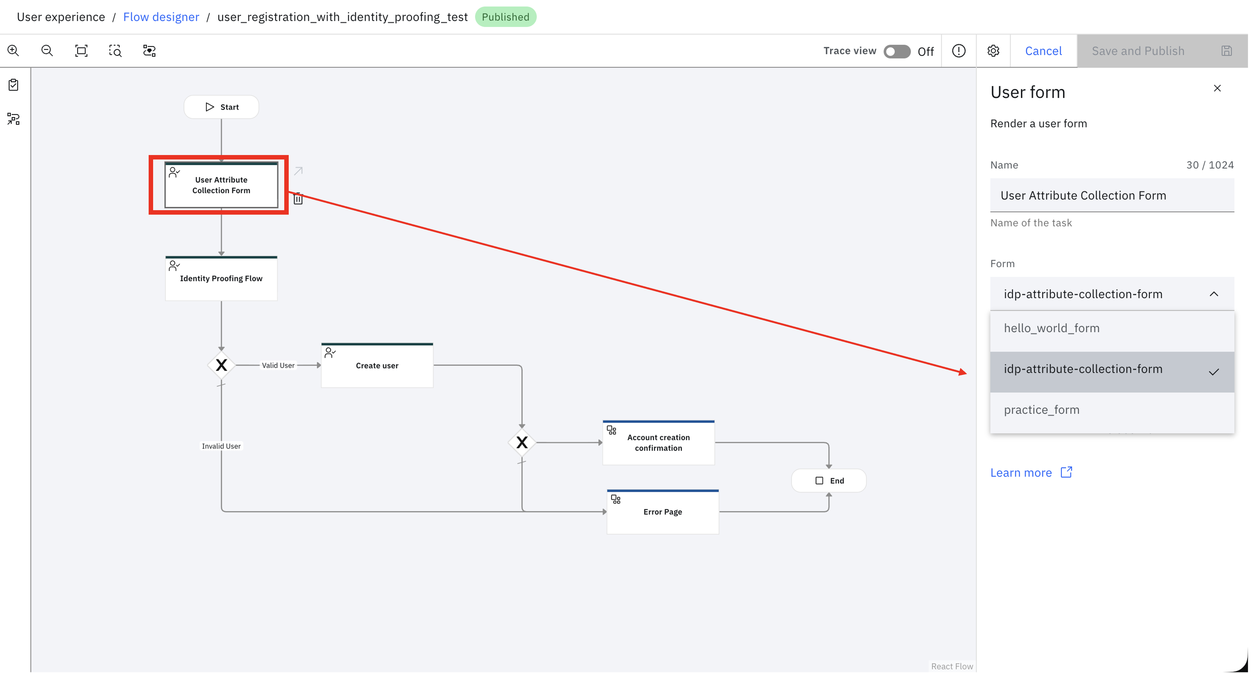This screenshot has width=1251, height=673.
Task: Open flow settings gear icon
Action: pyautogui.click(x=993, y=51)
